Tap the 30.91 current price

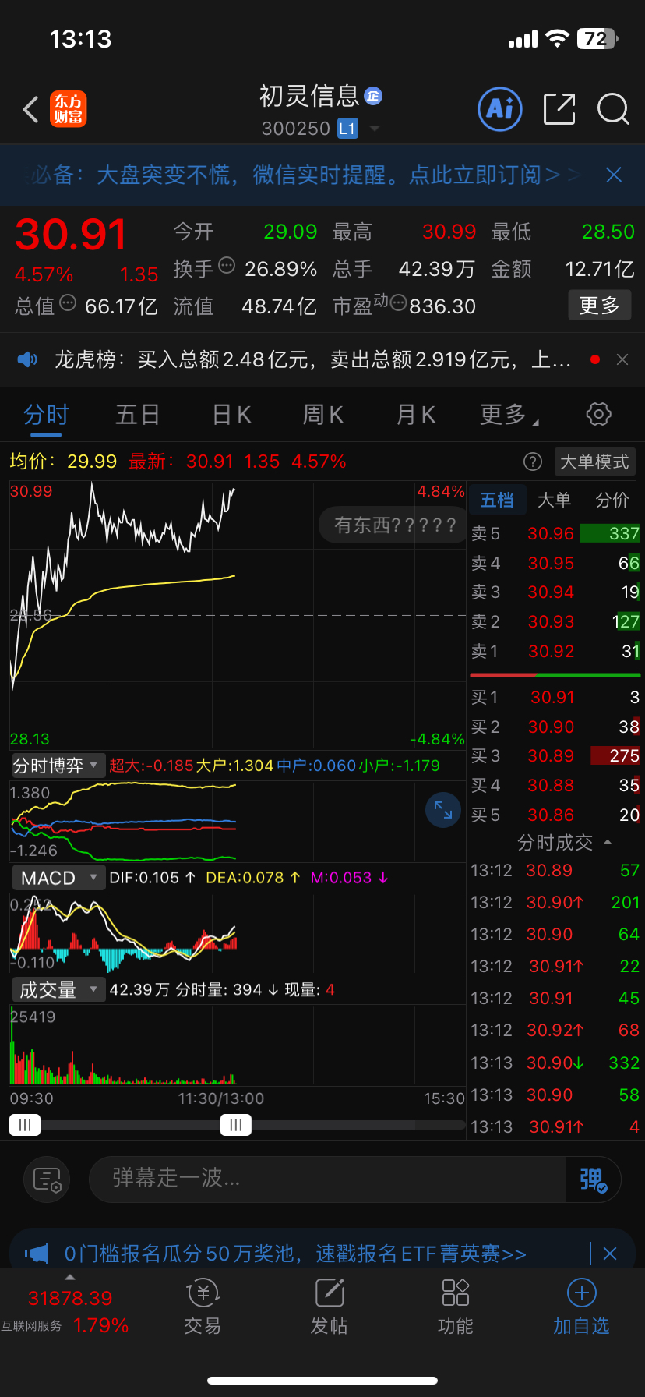[71, 235]
